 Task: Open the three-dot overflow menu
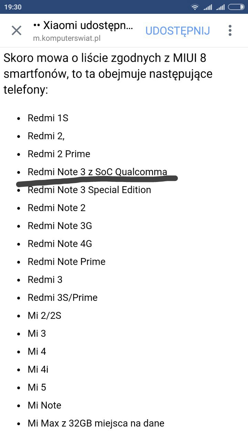click(230, 30)
